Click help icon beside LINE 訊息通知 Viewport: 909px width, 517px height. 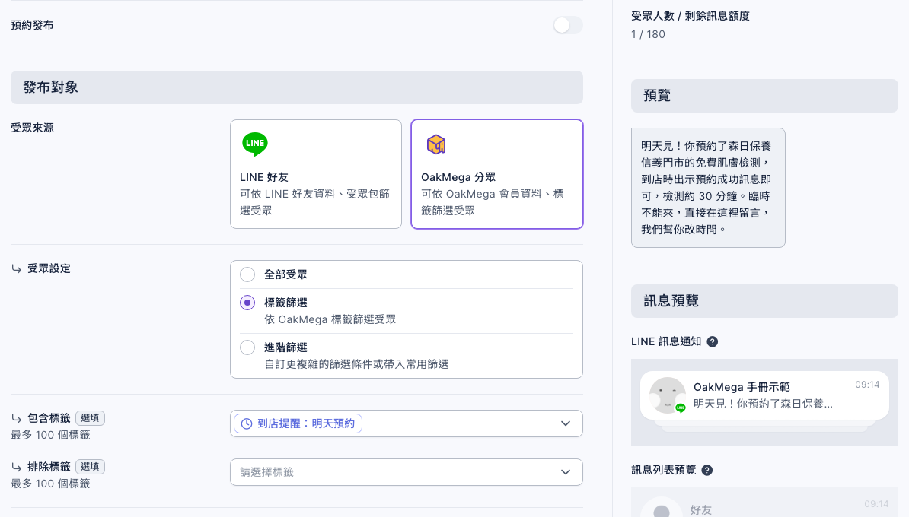click(x=713, y=341)
